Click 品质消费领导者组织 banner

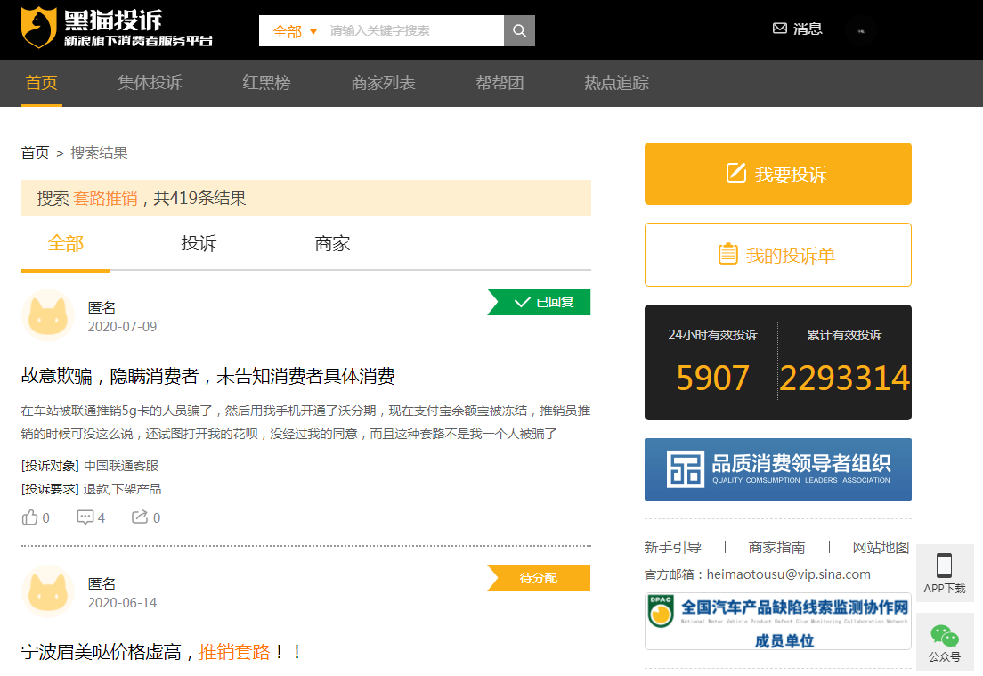(778, 469)
